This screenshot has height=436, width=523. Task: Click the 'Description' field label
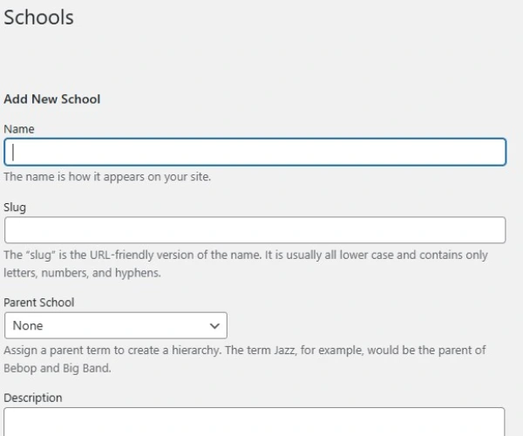tap(33, 398)
